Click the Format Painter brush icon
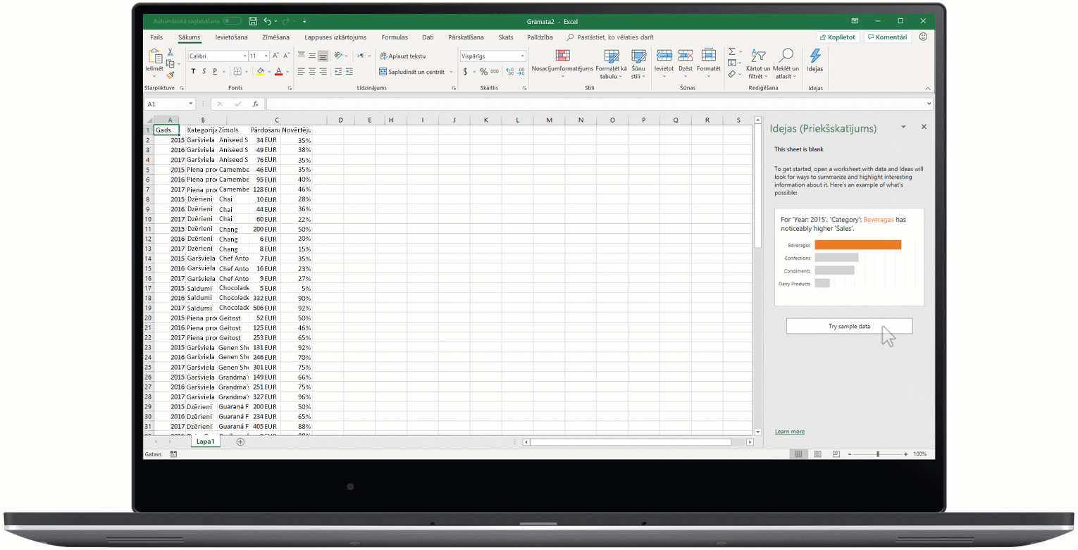 click(170, 74)
